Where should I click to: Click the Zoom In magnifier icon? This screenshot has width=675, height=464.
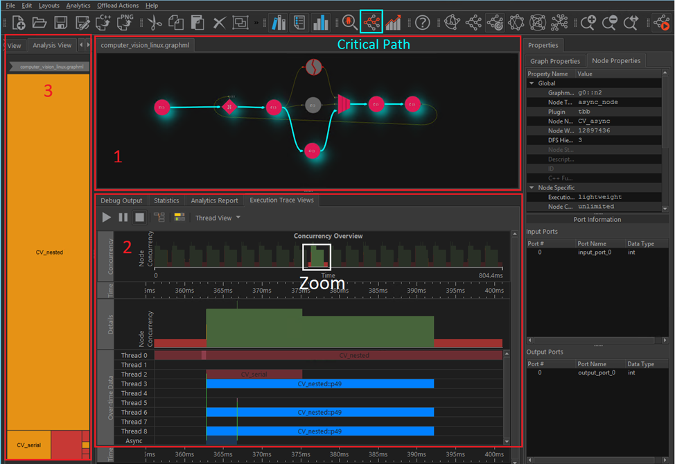tap(588, 22)
